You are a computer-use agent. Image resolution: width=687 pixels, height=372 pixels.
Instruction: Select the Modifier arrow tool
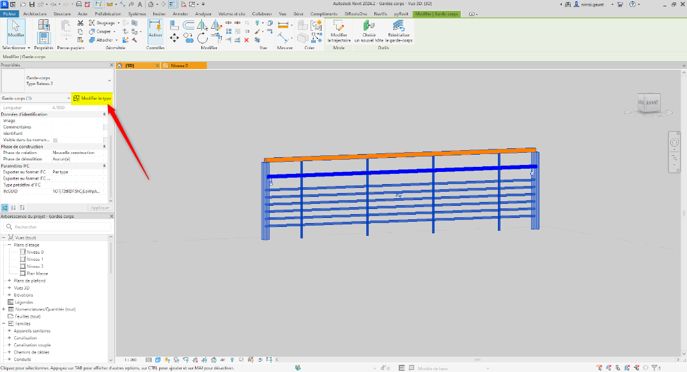(x=16, y=29)
